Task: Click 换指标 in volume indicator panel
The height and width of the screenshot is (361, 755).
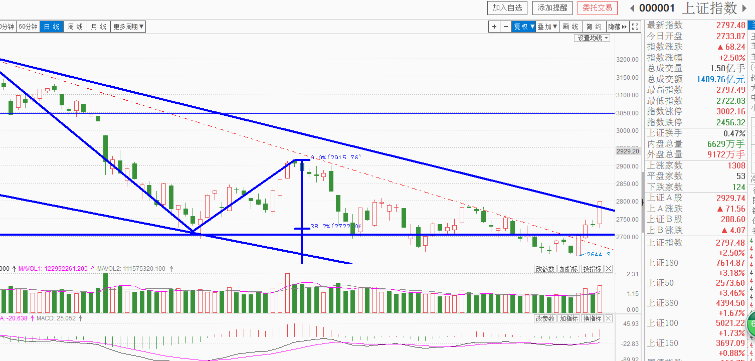Action: pos(592,269)
